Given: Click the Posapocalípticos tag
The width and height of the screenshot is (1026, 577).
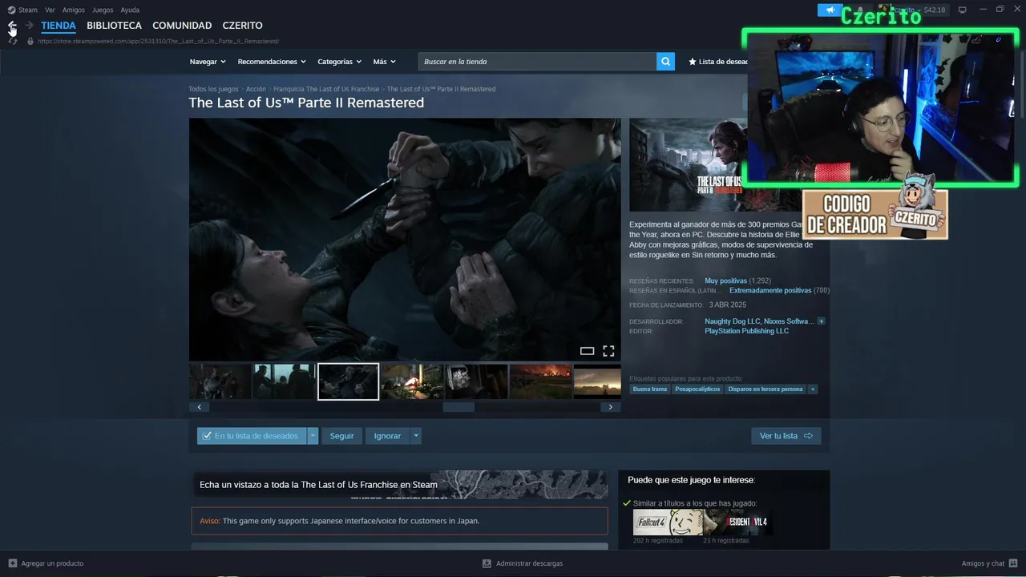Looking at the screenshot, I should [697, 389].
